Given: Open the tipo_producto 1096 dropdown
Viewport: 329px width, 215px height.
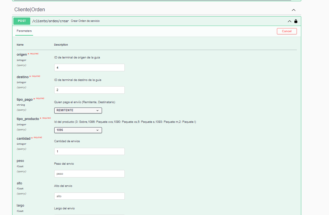Looking at the screenshot, I should (x=78, y=130).
